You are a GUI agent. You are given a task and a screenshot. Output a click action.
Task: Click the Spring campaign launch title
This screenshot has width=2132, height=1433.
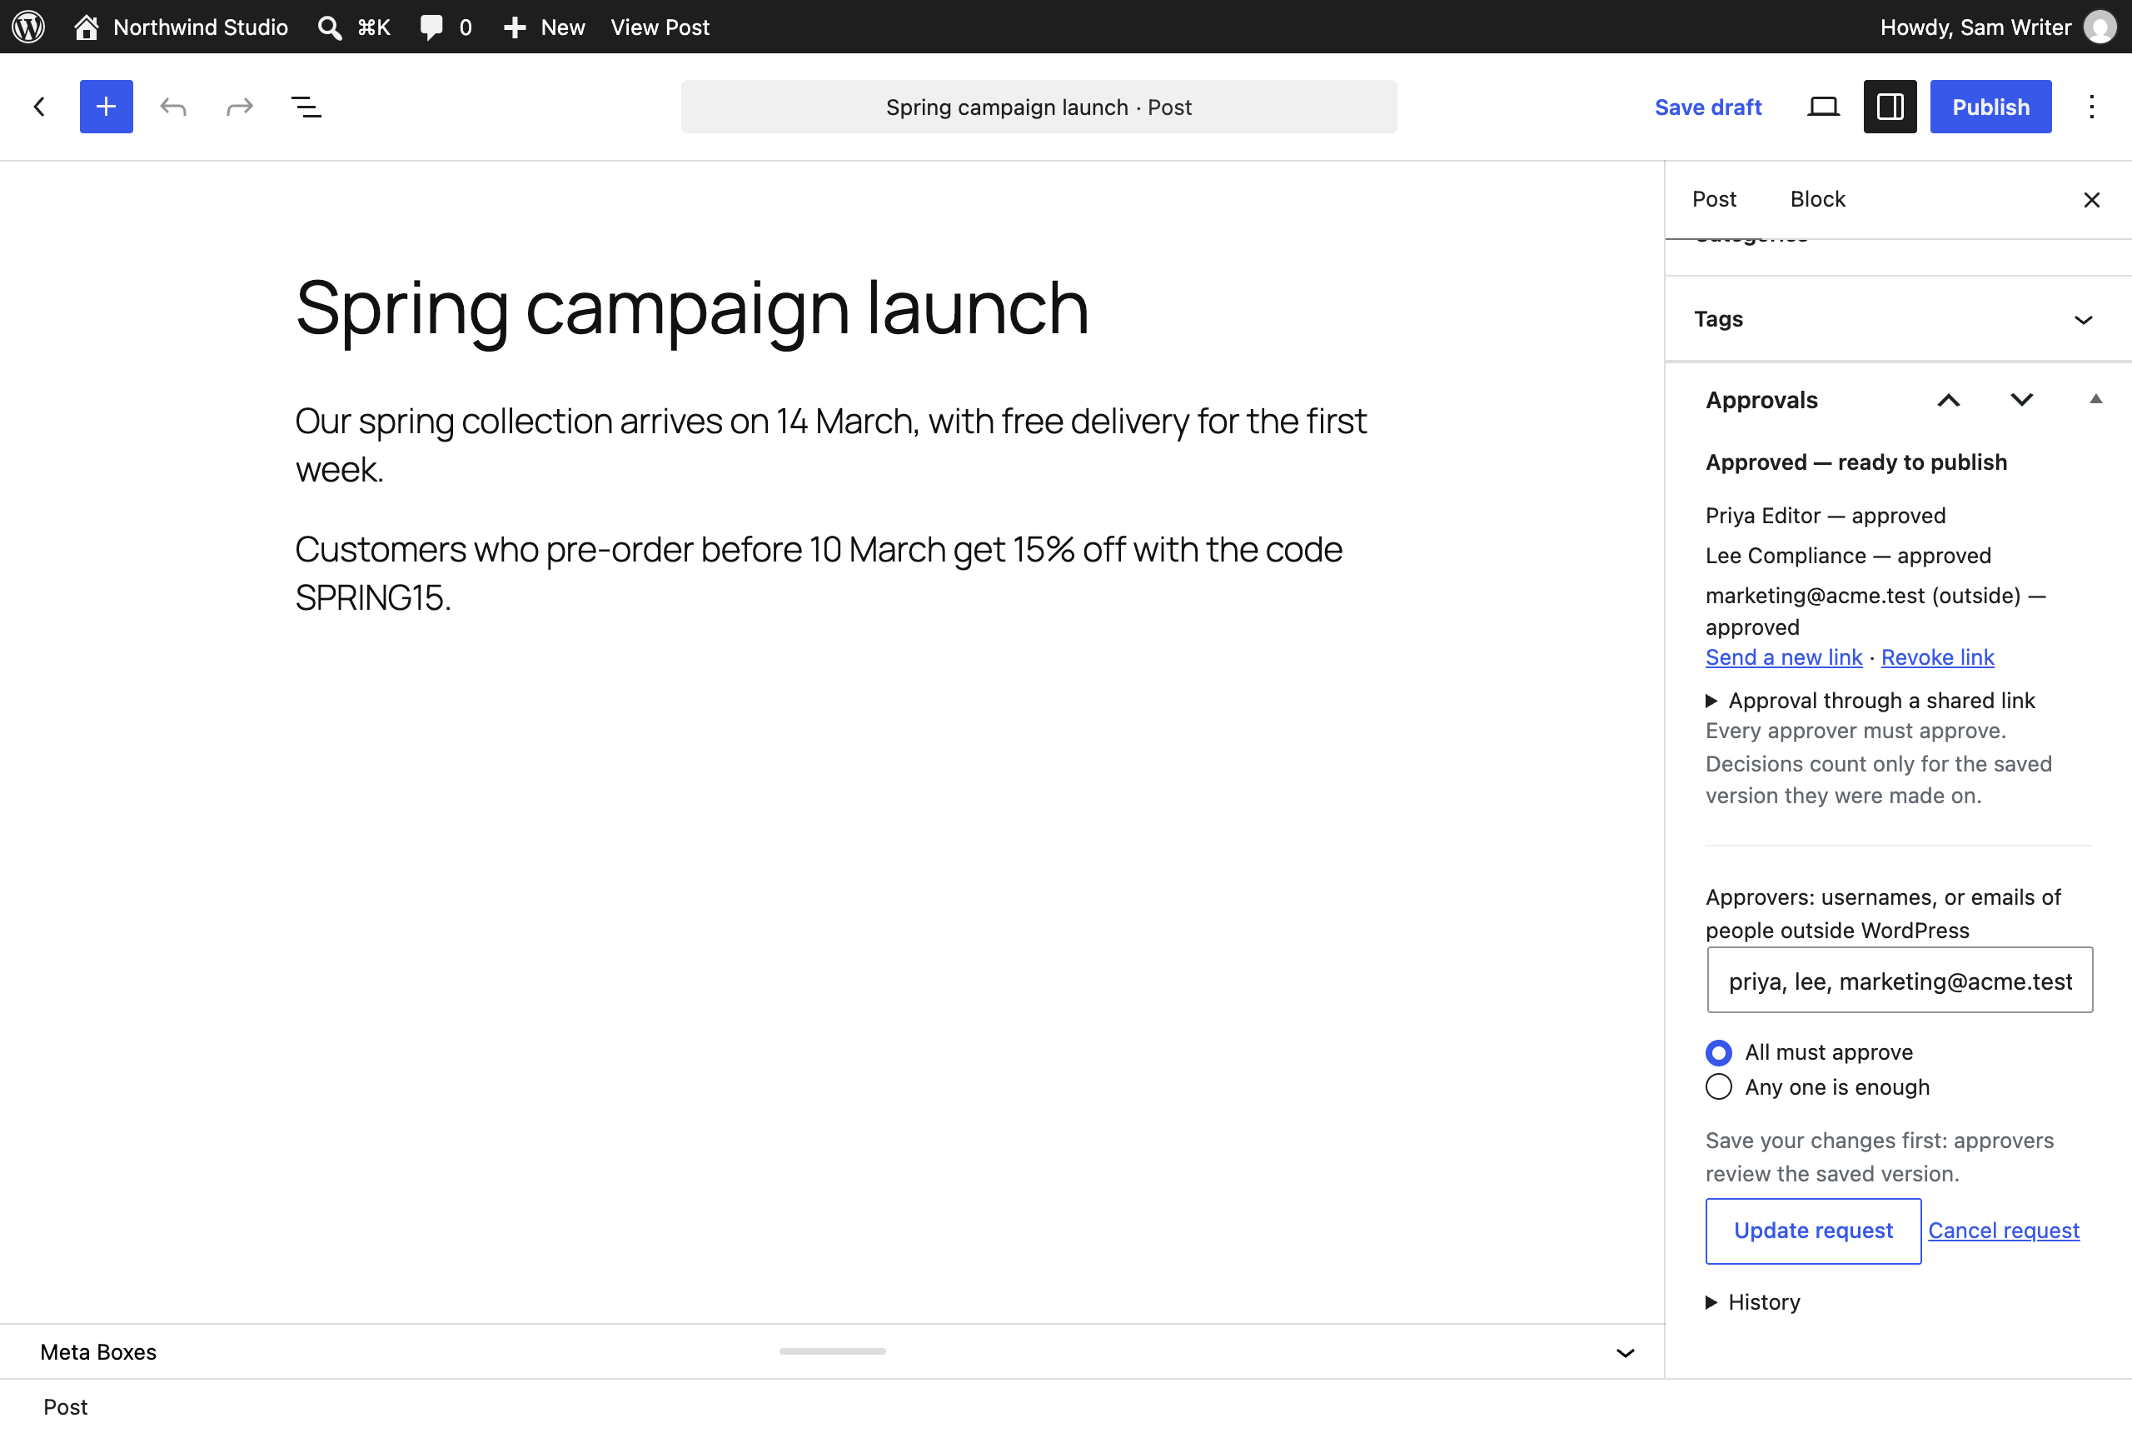pyautogui.click(x=691, y=307)
